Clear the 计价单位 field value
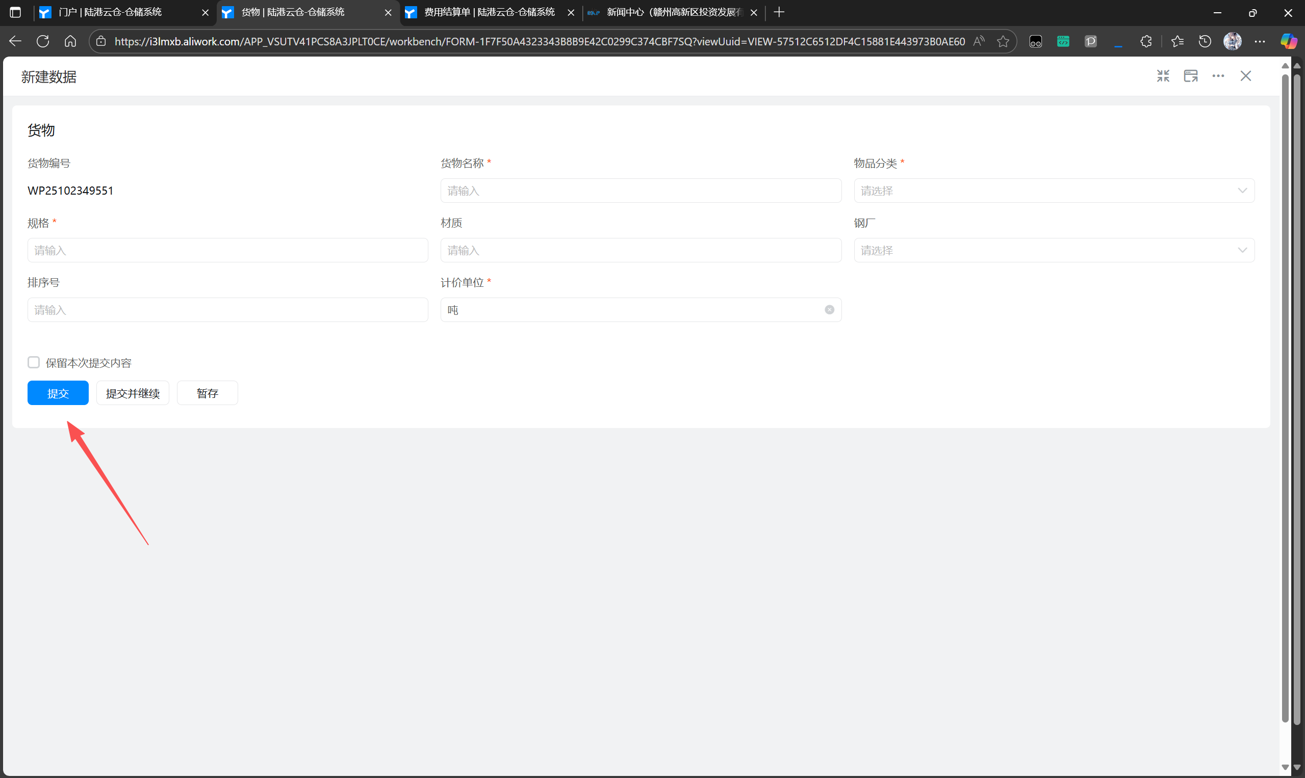The width and height of the screenshot is (1305, 778). point(829,310)
